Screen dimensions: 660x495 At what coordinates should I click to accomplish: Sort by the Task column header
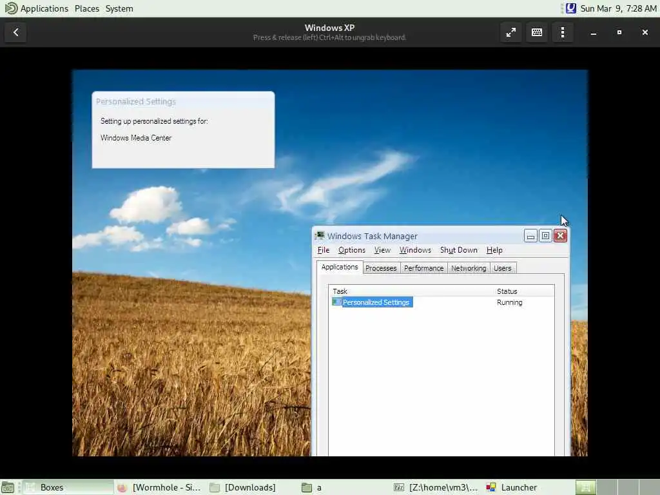(411, 291)
